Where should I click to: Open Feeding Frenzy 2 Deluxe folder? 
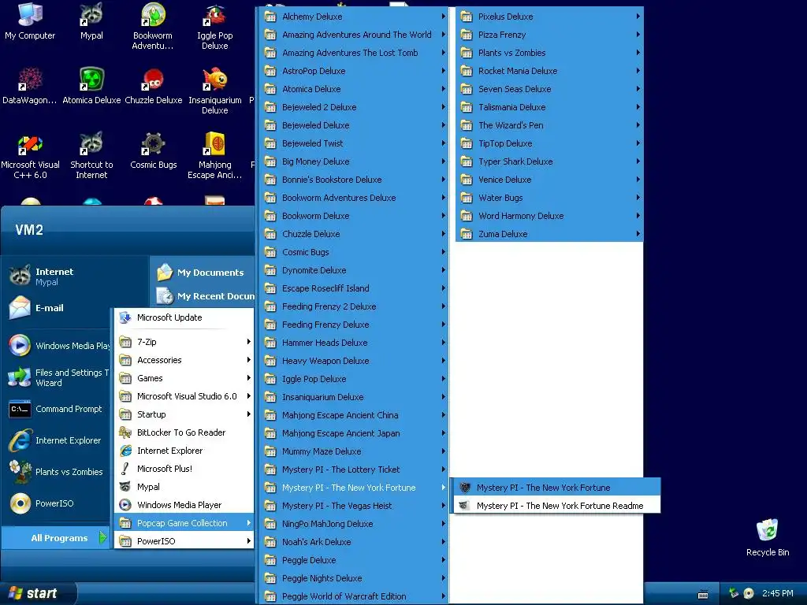click(354, 306)
